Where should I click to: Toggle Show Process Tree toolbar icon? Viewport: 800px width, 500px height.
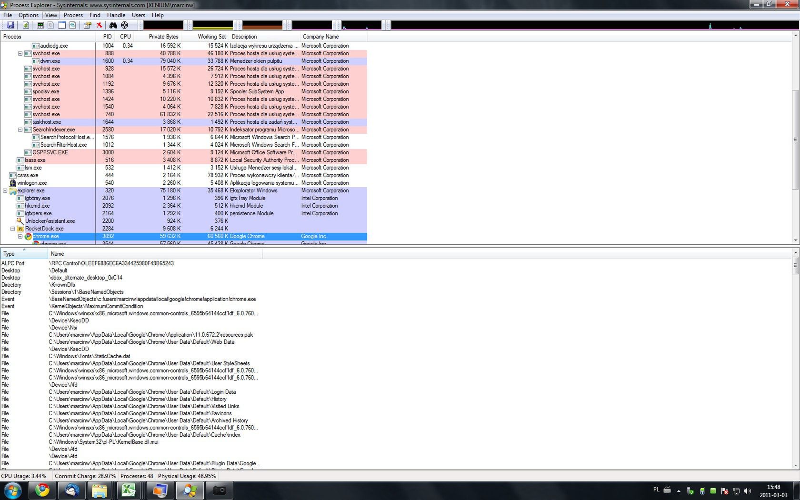(x=51, y=25)
